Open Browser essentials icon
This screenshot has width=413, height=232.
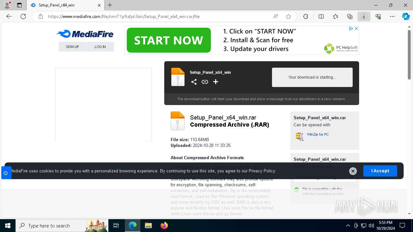tap(378, 16)
